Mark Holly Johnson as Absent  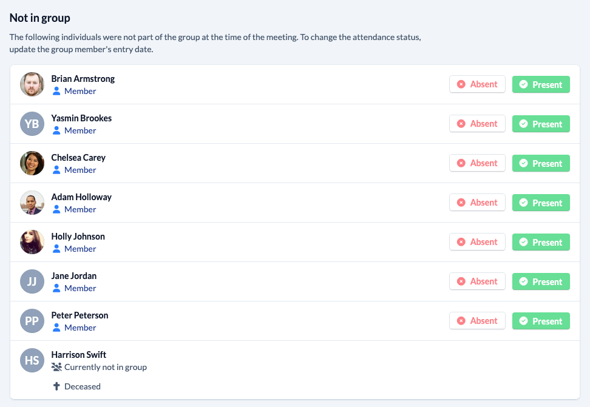[477, 242]
